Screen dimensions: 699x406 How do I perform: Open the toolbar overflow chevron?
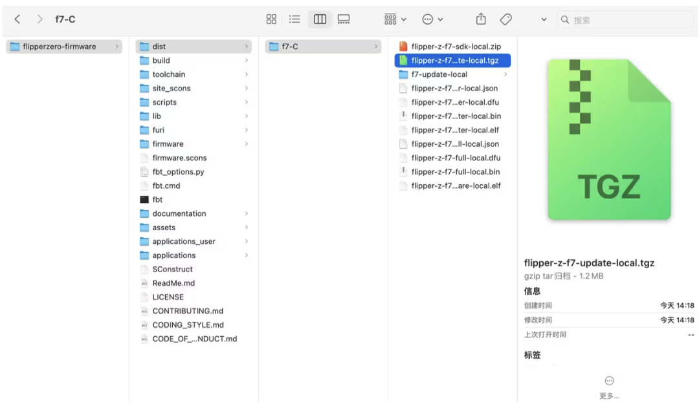point(544,19)
